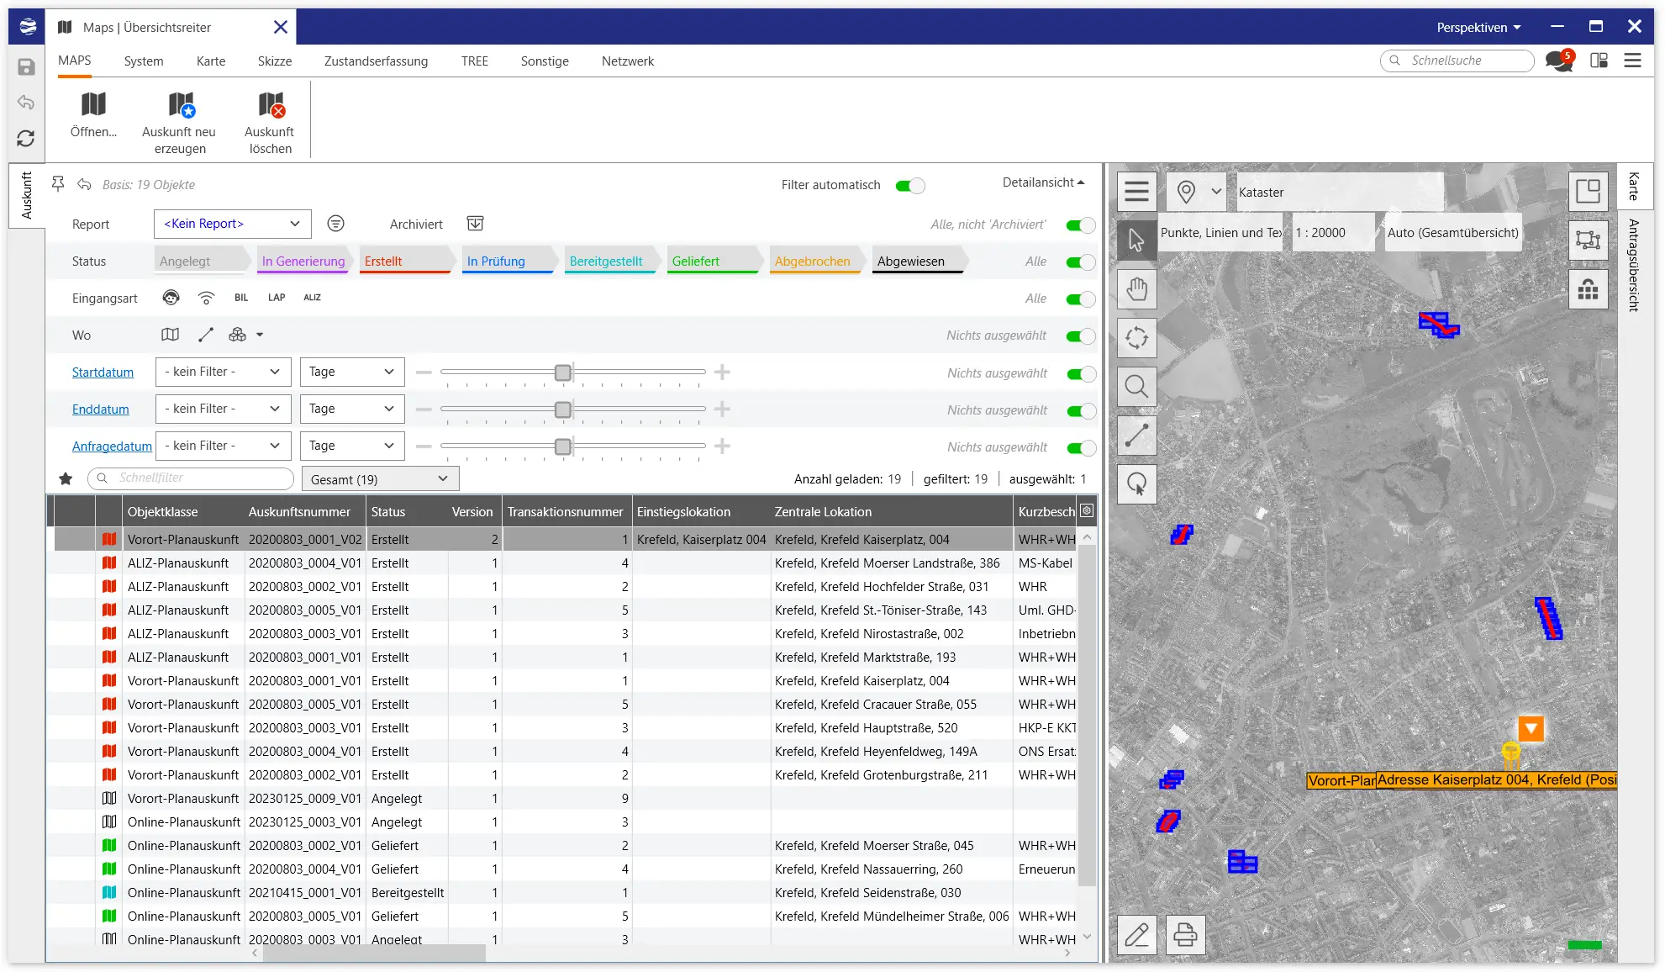Select the pan hand tool in map
1665x972 pixels.
(x=1136, y=289)
